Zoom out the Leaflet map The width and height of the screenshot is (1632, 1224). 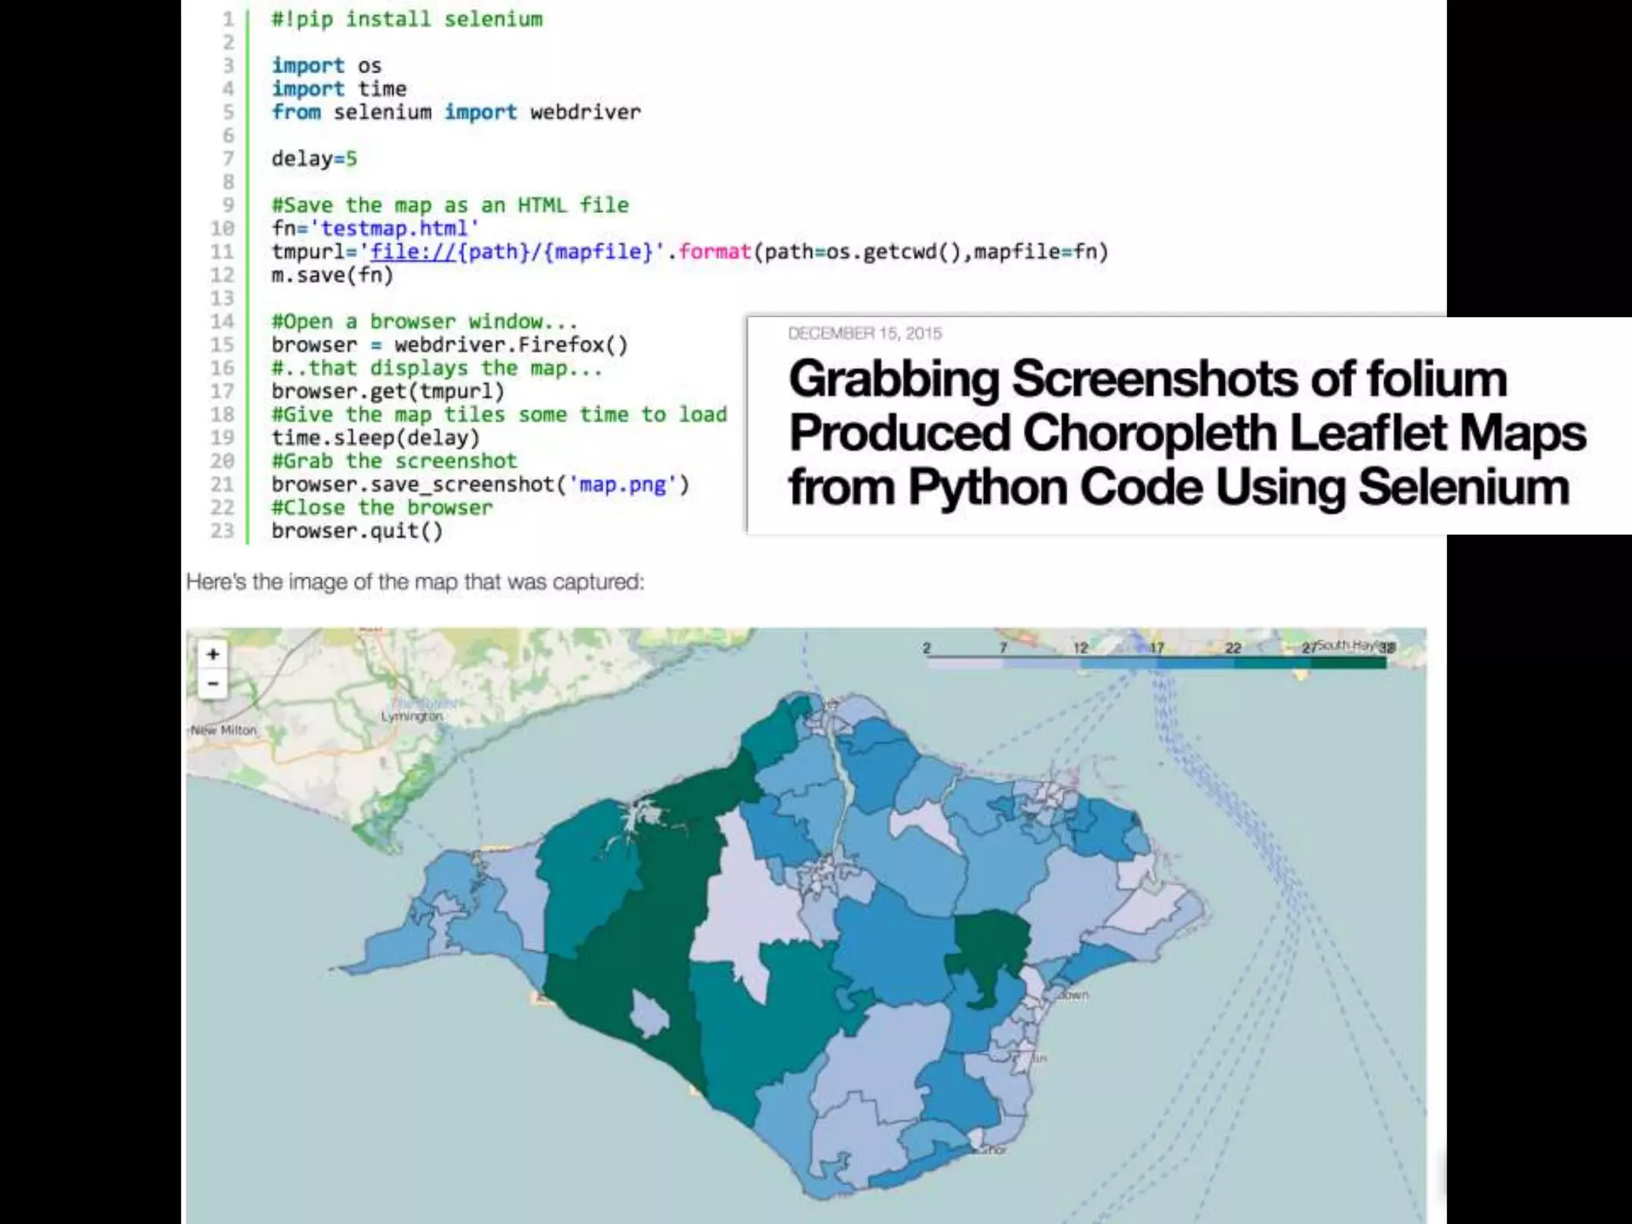click(213, 684)
